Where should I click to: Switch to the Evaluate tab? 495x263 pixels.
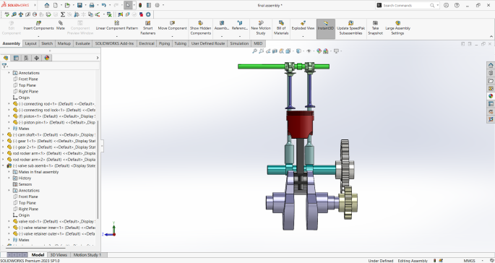pos(82,43)
